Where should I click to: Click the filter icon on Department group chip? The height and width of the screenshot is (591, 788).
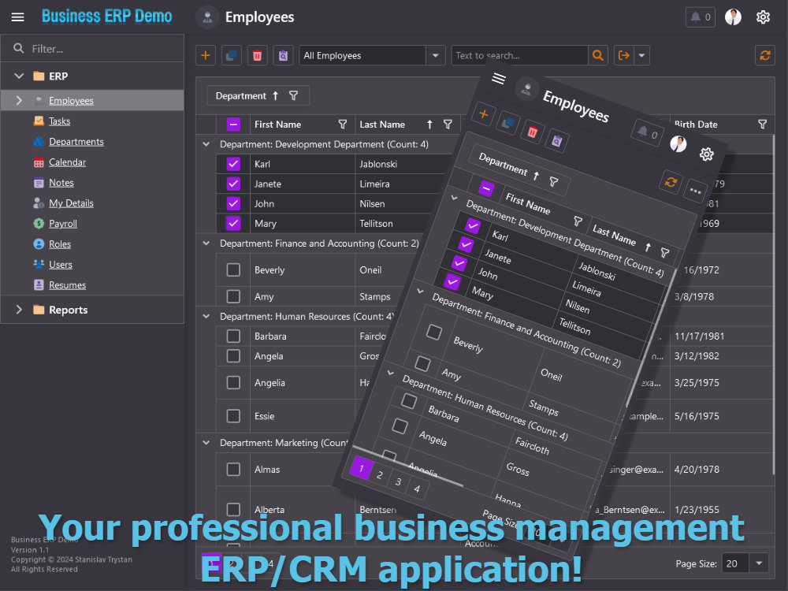click(x=293, y=95)
